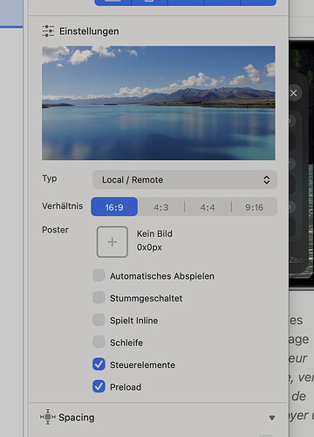Uncheck the Preload checkbox
This screenshot has width=314, height=437.
point(99,386)
